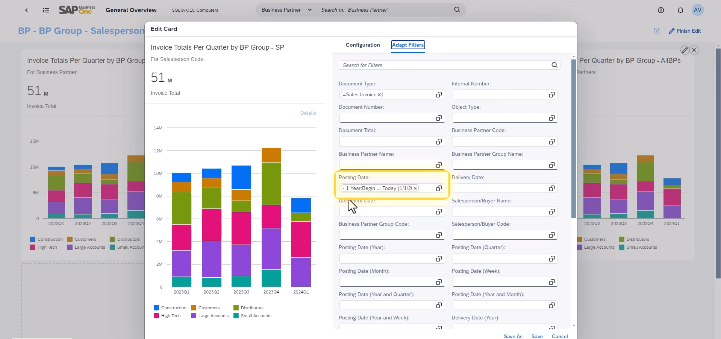This screenshot has height=339, width=721.
Task: Remove the '=Sales Invoice' filter token
Action: (x=379, y=94)
